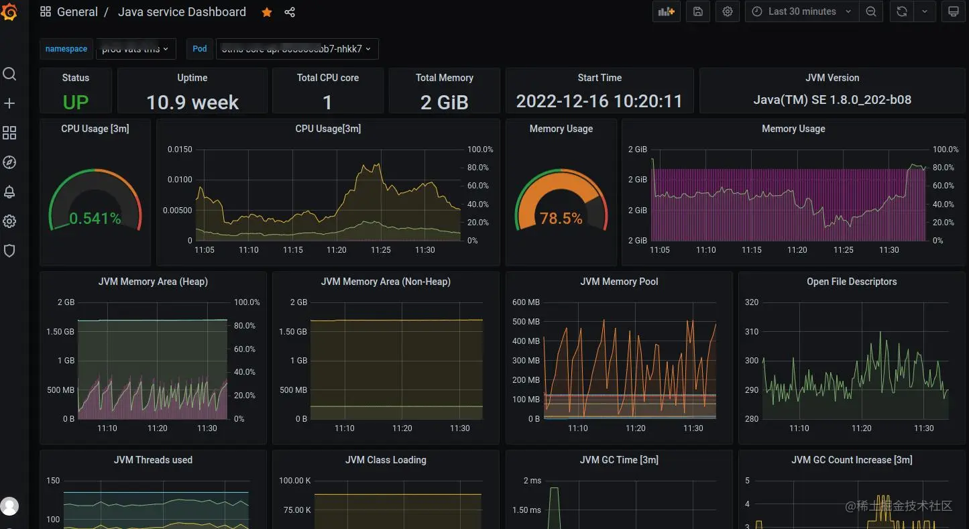The height and width of the screenshot is (529, 969).
Task: Open the Memory Usage gauge panel title
Action: click(561, 129)
